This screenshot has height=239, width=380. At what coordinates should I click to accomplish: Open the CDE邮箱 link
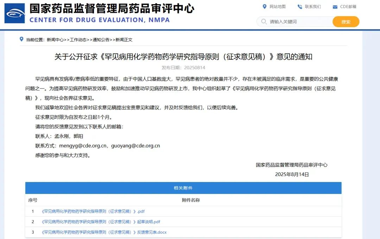(348, 7)
